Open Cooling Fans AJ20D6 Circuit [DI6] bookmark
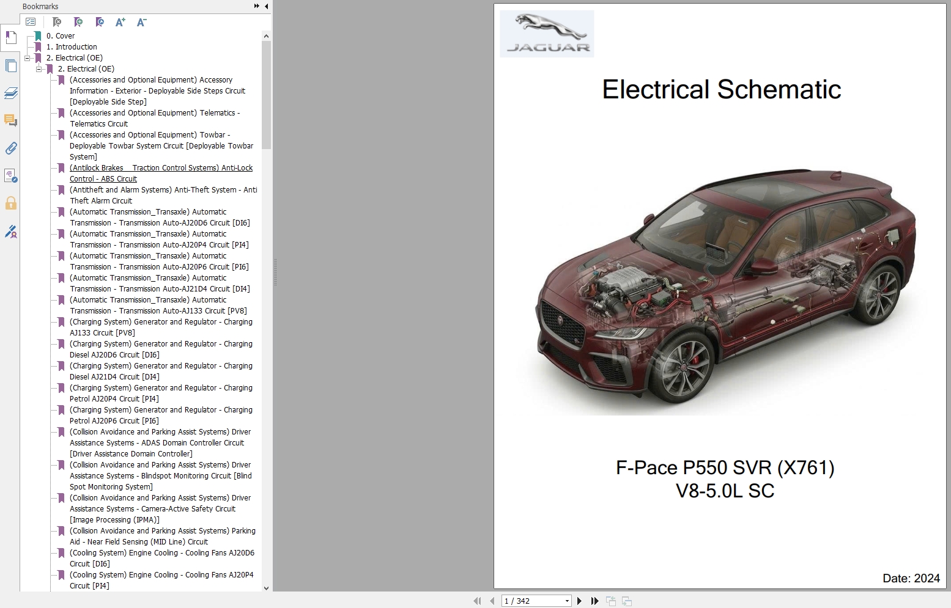 (162, 559)
